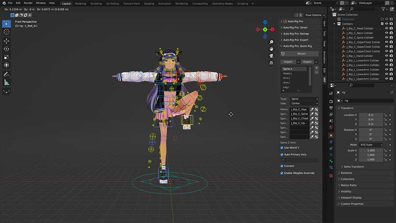Screen dimensions: 396x223
Task: Click the Rotation X value field
Action: [x=371, y=130]
